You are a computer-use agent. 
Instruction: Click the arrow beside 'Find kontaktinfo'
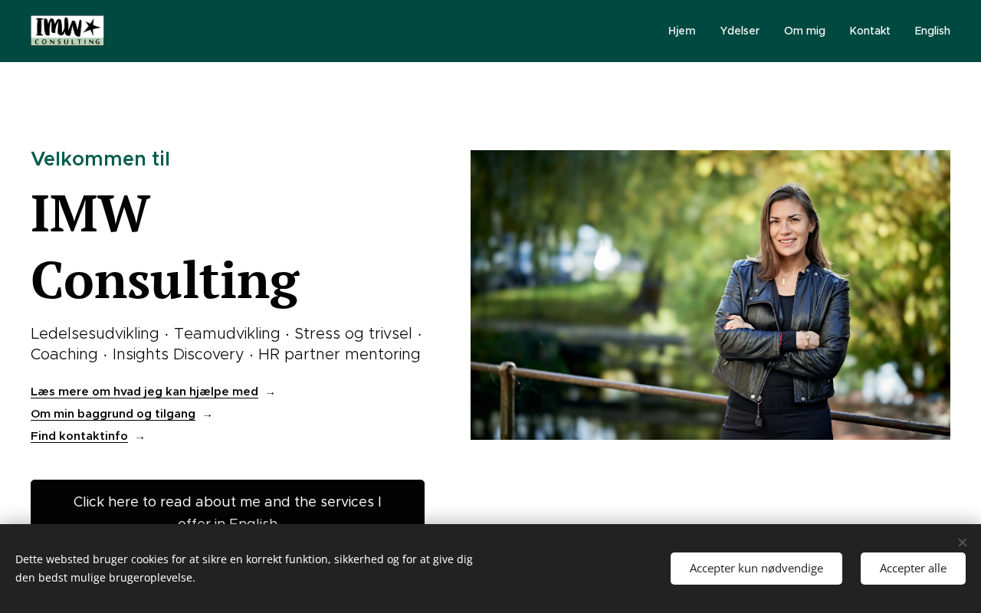(x=140, y=438)
